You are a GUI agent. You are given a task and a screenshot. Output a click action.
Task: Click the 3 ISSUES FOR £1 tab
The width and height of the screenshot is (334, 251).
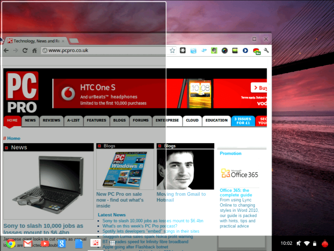(x=243, y=121)
